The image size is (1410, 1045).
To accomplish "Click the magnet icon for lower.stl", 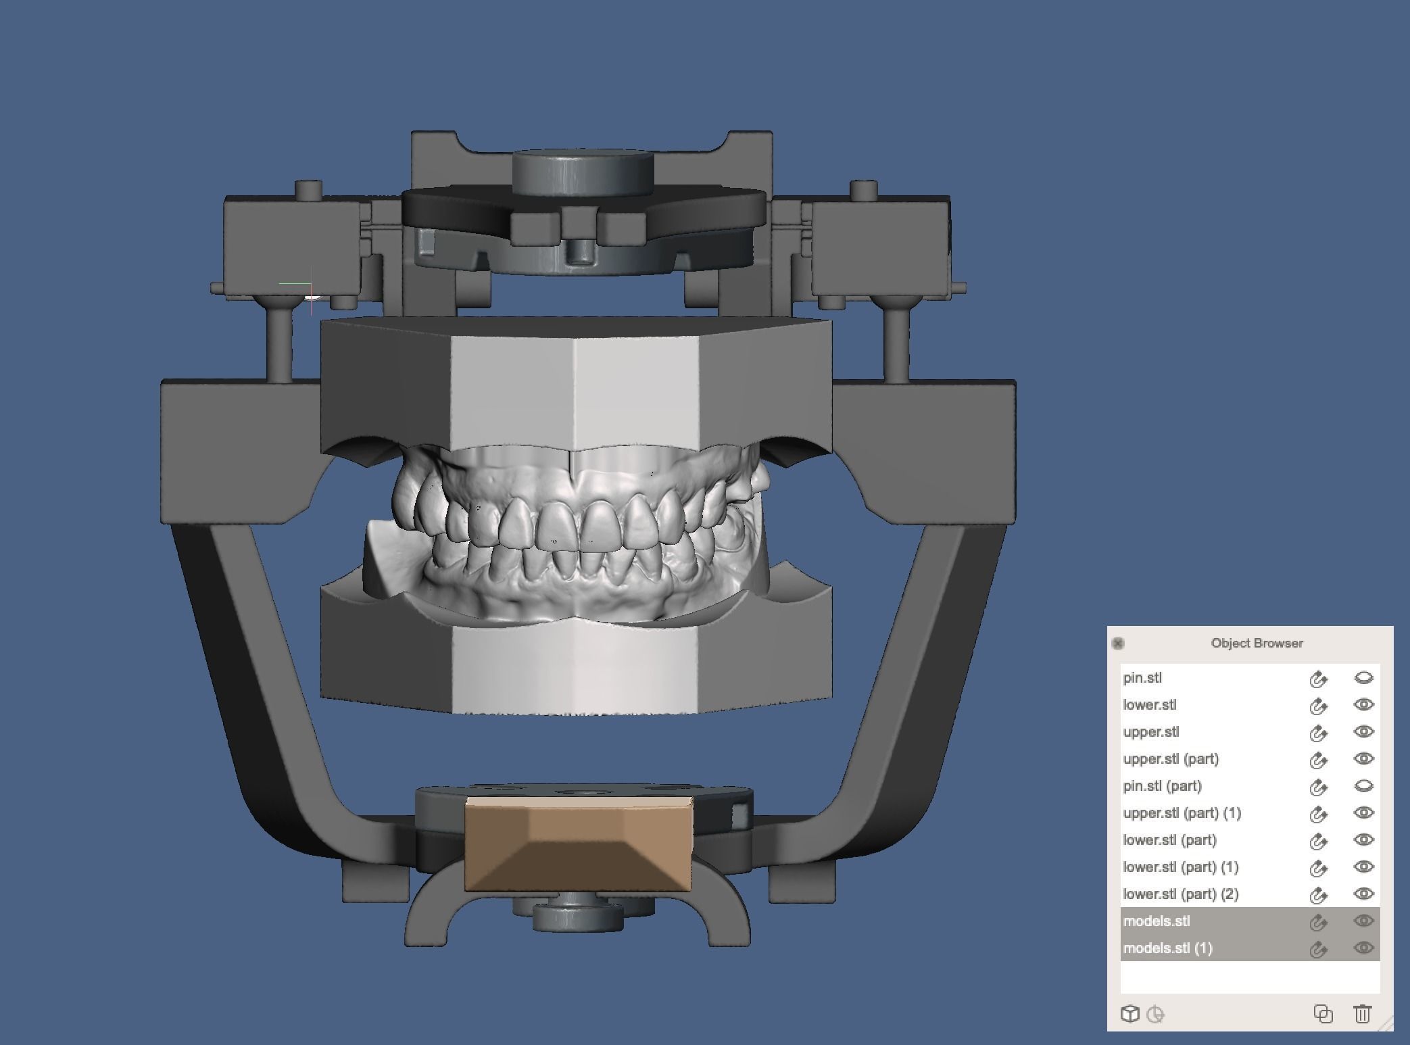I will point(1317,706).
